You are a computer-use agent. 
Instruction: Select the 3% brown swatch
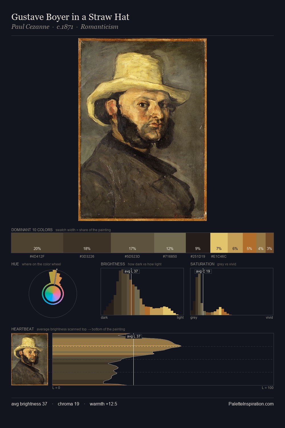(270, 243)
